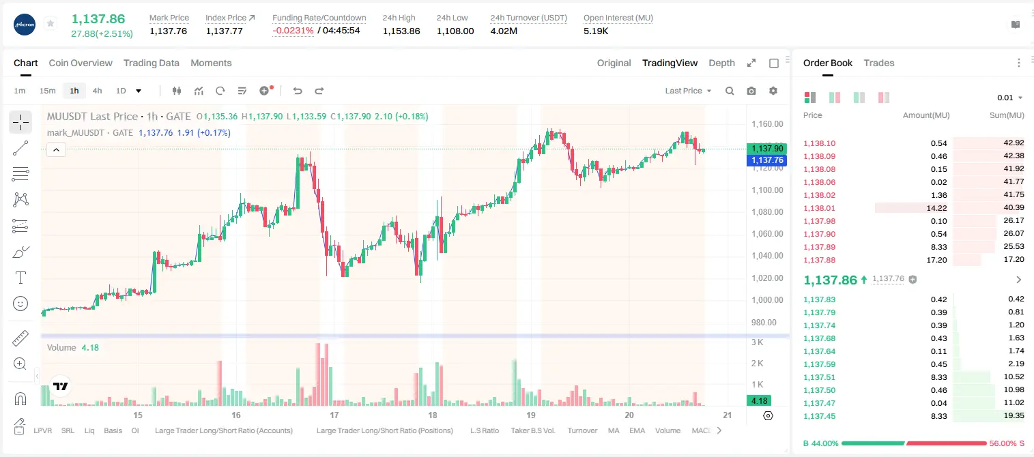Click the 1,138.01 ask price row
This screenshot has width=1034, height=457.
tap(913, 208)
